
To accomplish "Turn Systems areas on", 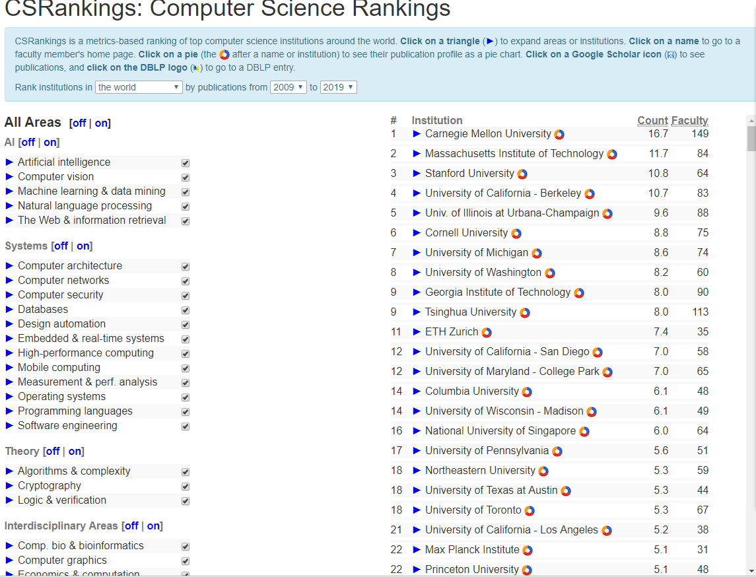I will [x=83, y=246].
